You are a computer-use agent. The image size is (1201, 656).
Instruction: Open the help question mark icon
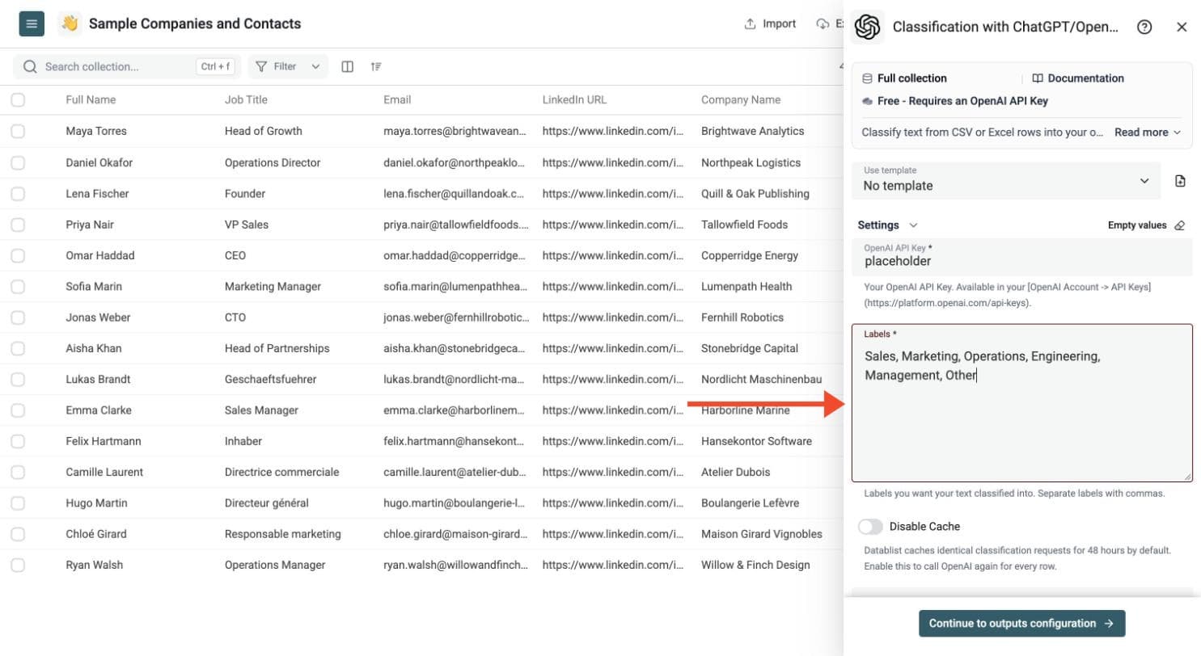click(1144, 27)
